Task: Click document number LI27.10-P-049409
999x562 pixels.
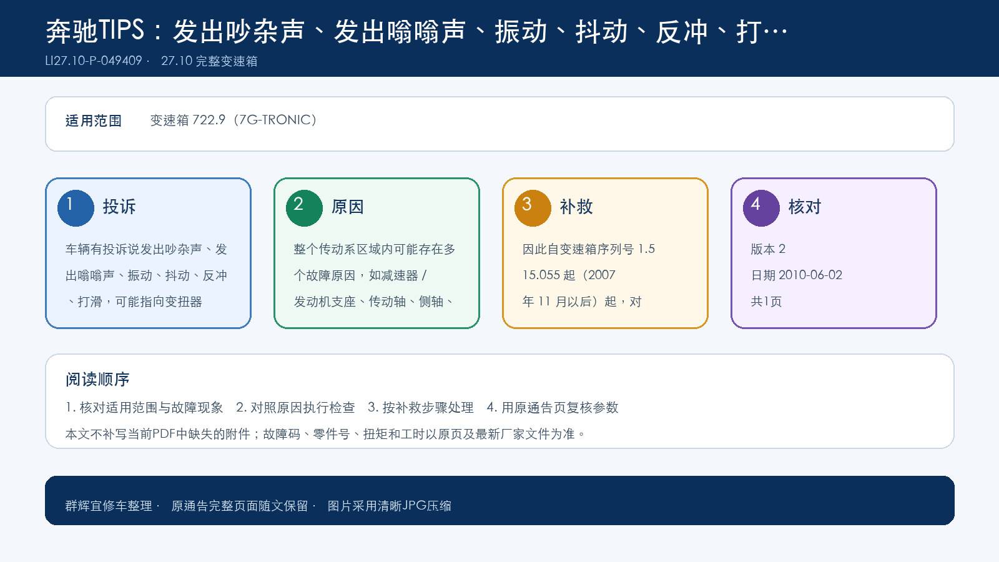Action: pyautogui.click(x=94, y=61)
